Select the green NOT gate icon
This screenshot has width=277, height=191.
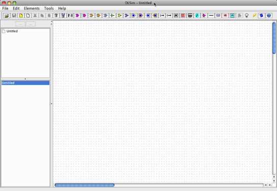tap(113, 16)
